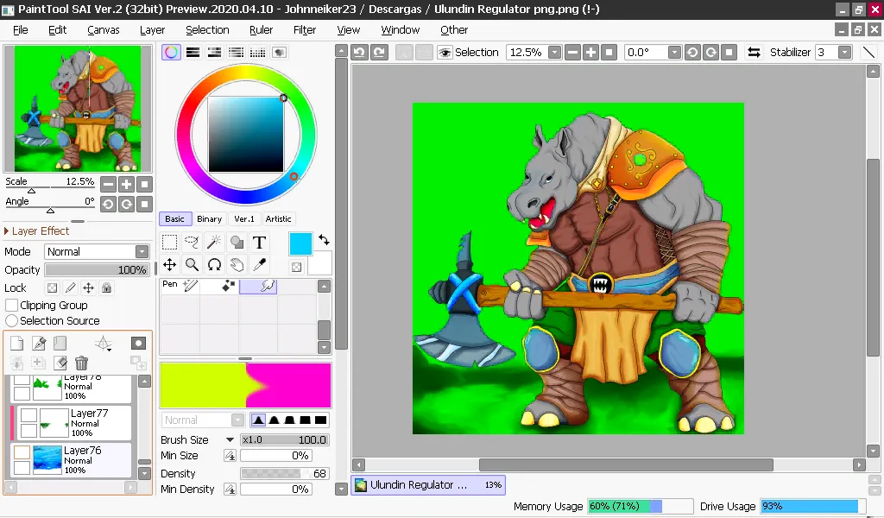Toggle selection visibility eye icon
Image resolution: width=884 pixels, height=518 pixels.
point(445,53)
